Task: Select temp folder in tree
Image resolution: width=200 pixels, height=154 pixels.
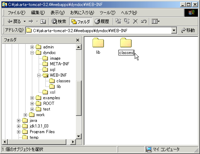Action: click(x=34, y=137)
